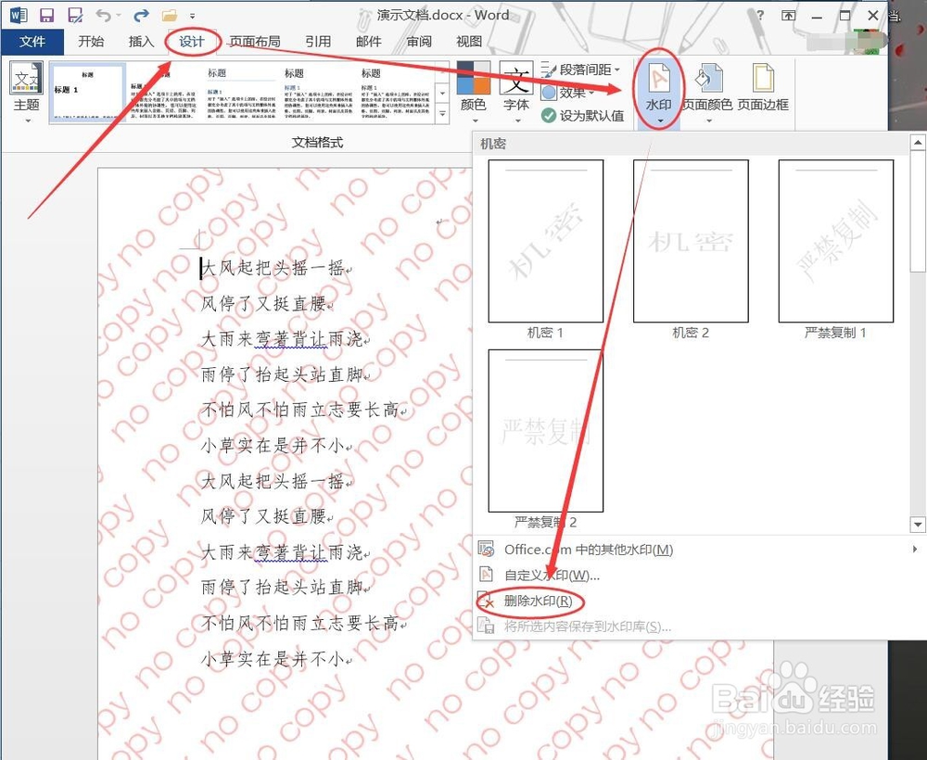Click the 页面边框 (Page Borders) icon

(762, 90)
